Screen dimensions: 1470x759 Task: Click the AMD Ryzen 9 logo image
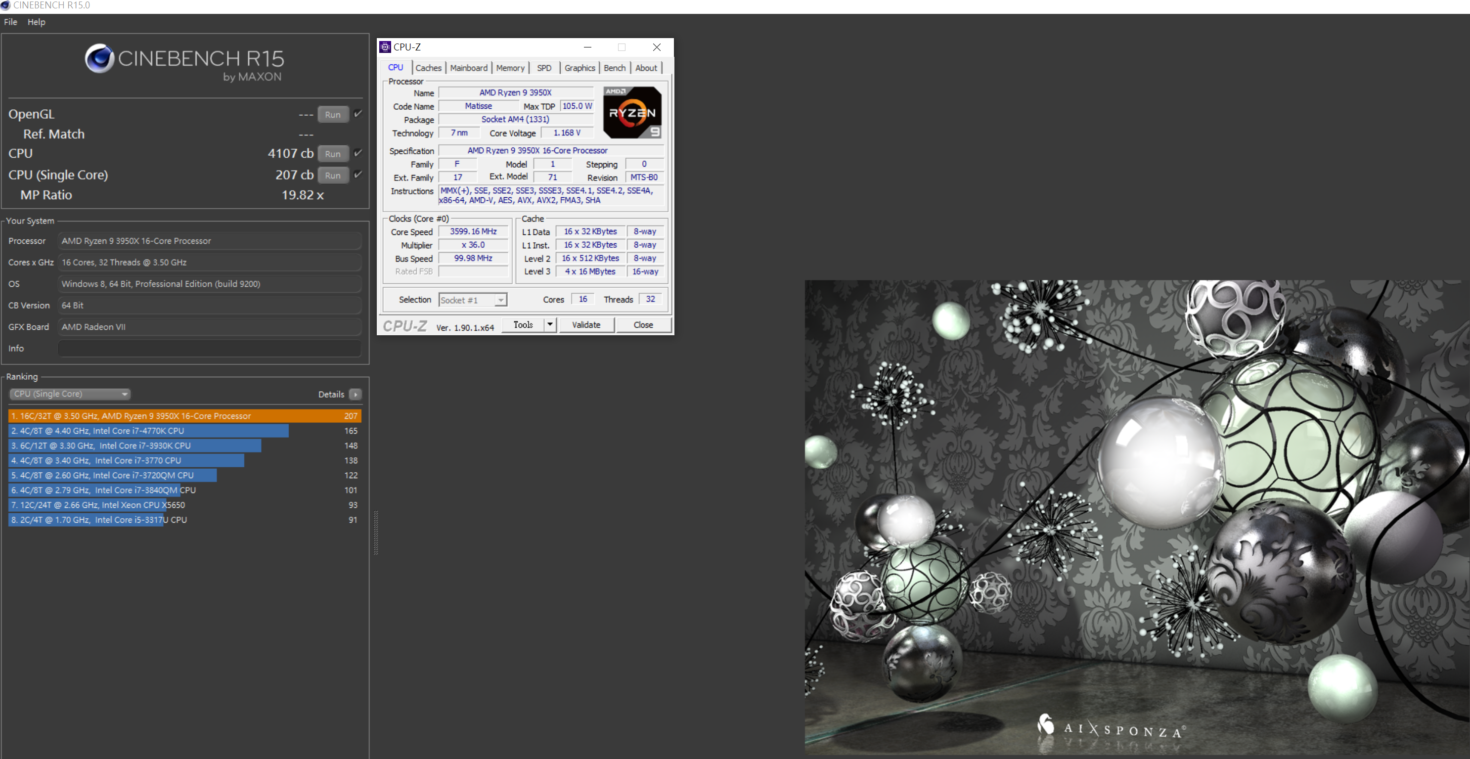pos(632,112)
